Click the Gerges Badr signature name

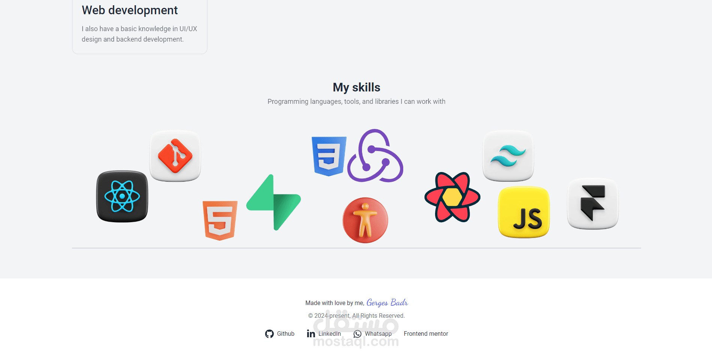click(x=387, y=302)
